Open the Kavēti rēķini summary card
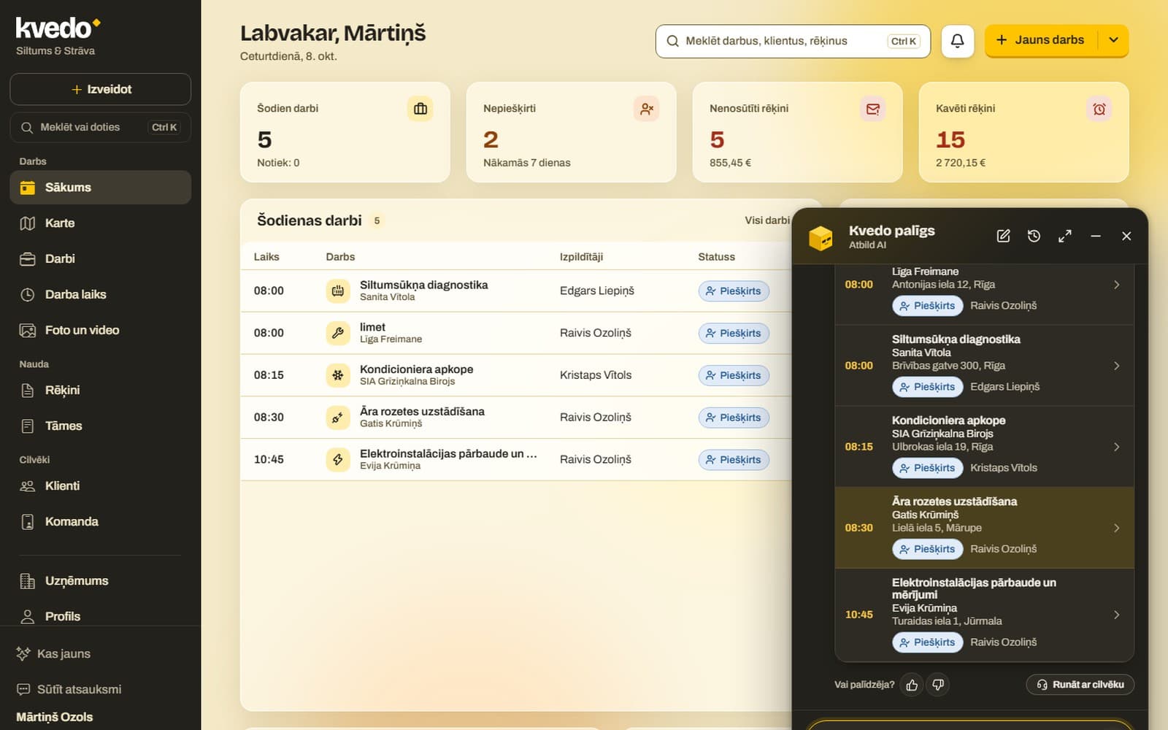 (x=1023, y=132)
